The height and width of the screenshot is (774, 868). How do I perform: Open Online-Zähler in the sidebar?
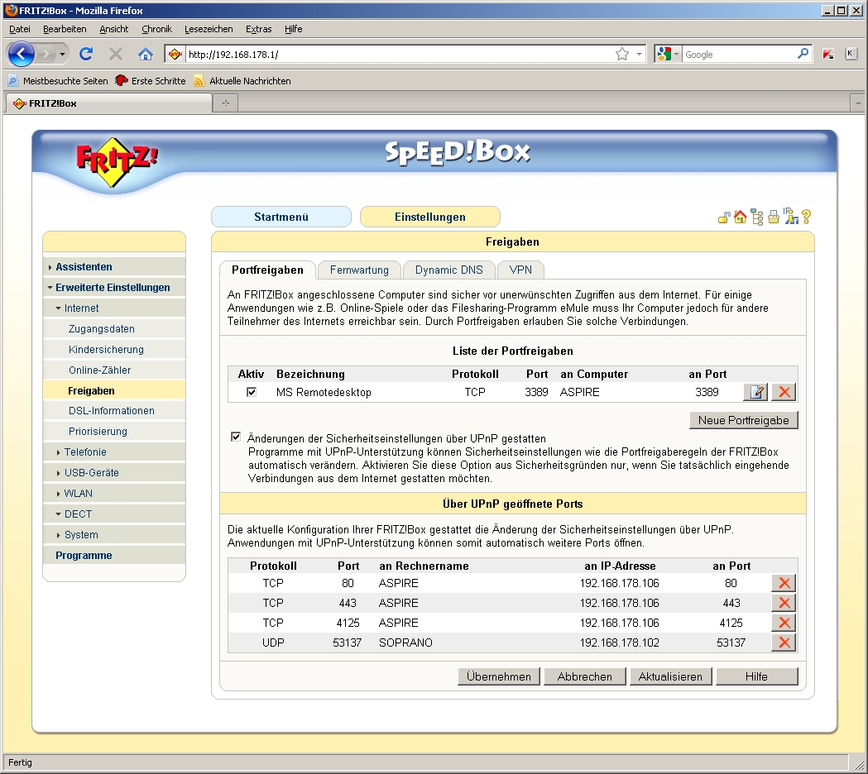coord(99,370)
